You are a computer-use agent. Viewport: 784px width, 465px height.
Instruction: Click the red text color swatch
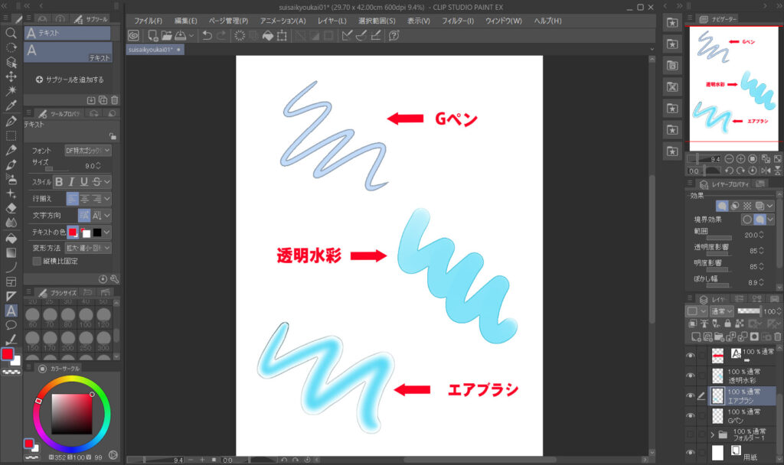[x=73, y=232]
